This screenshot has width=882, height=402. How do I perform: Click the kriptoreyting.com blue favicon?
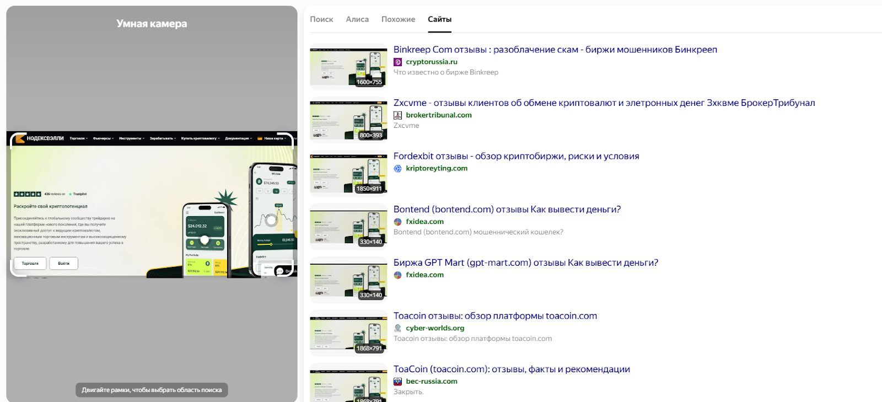(397, 169)
